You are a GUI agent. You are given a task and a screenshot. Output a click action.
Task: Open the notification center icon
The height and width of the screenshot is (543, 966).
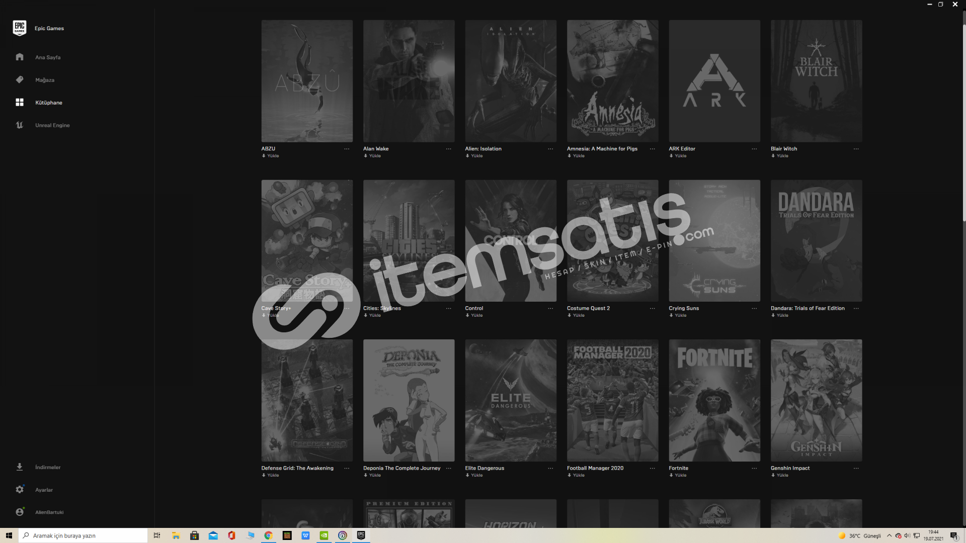pos(954,535)
